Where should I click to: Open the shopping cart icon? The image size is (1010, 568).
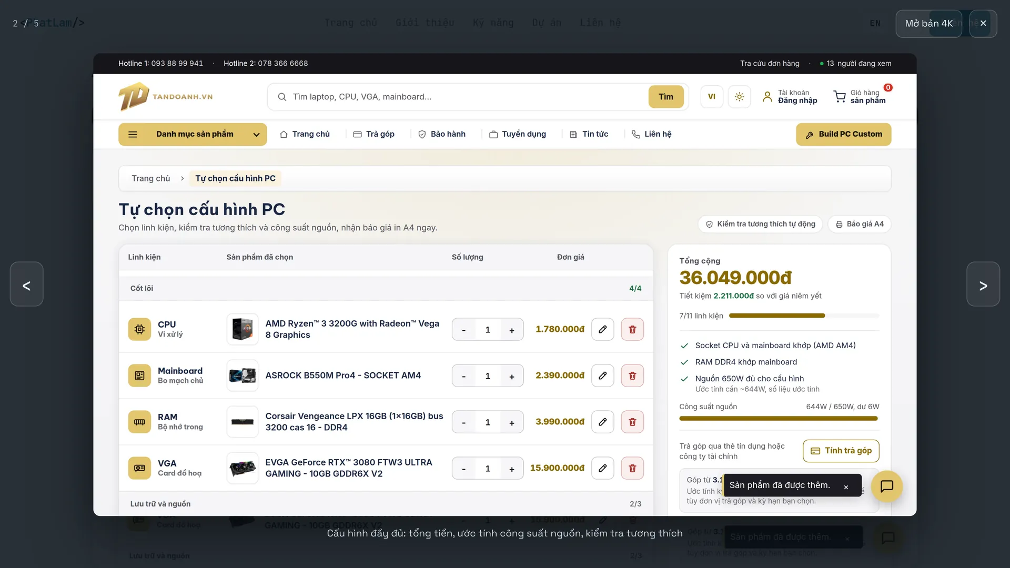click(840, 97)
